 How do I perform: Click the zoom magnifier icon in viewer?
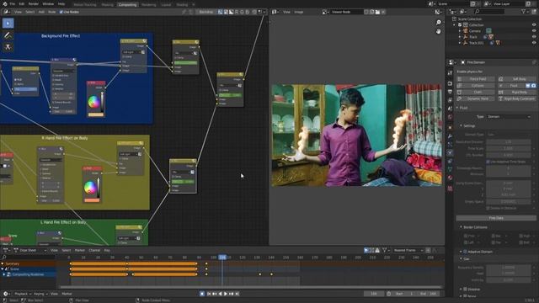[438, 23]
